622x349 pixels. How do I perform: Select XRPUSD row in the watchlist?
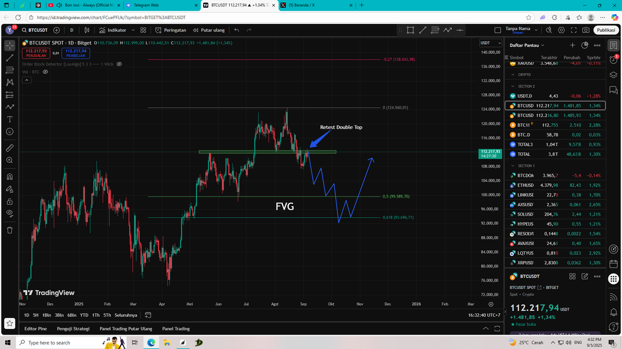(x=555, y=262)
